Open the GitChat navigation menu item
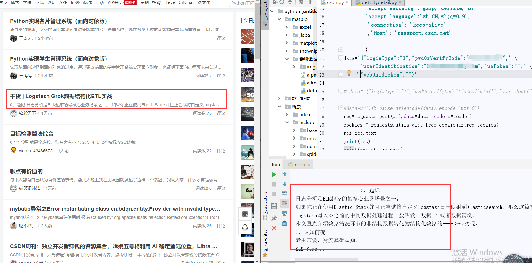532x263 pixels. point(186,2)
